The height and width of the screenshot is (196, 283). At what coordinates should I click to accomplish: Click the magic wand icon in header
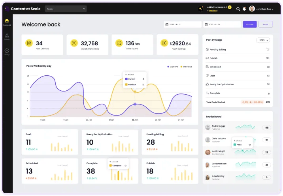[200, 9]
